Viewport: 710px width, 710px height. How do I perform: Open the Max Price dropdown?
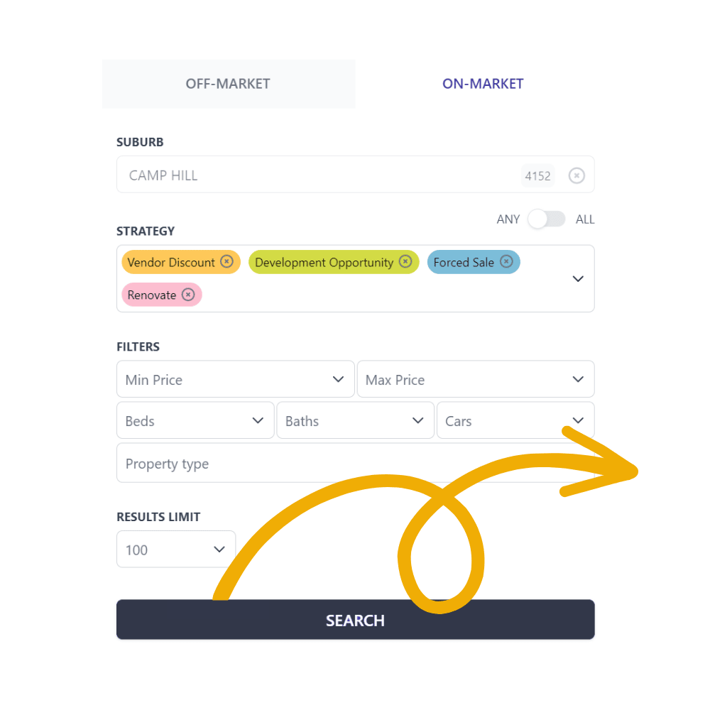pyautogui.click(x=476, y=379)
